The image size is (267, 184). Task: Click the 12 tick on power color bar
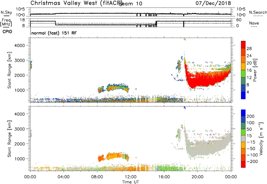coord(249,78)
